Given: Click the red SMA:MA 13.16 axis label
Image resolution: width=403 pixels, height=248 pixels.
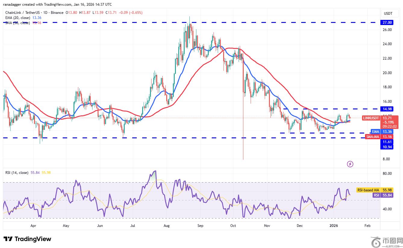Looking at the screenshot, I should click(380, 137).
